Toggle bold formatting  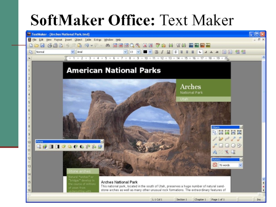coord(156,52)
